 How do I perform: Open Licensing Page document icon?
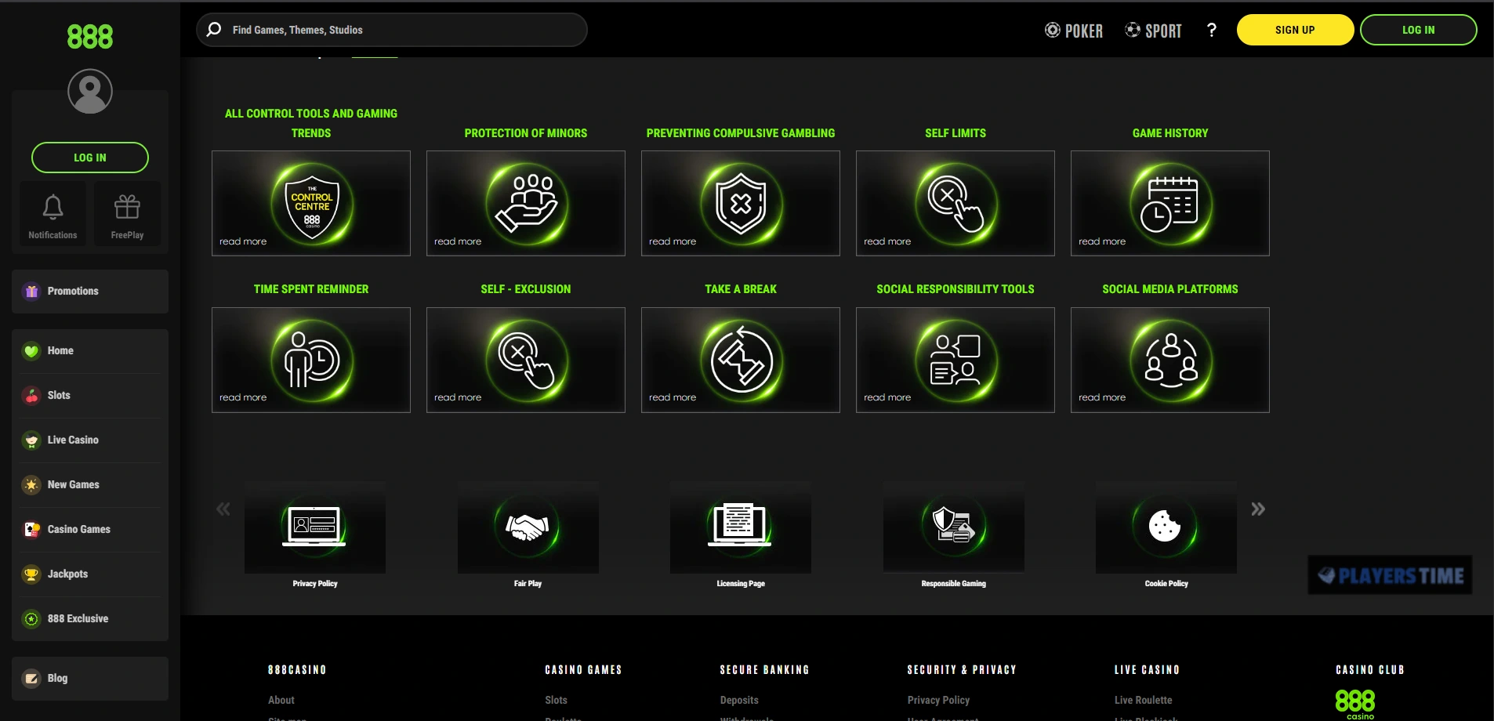click(x=741, y=527)
